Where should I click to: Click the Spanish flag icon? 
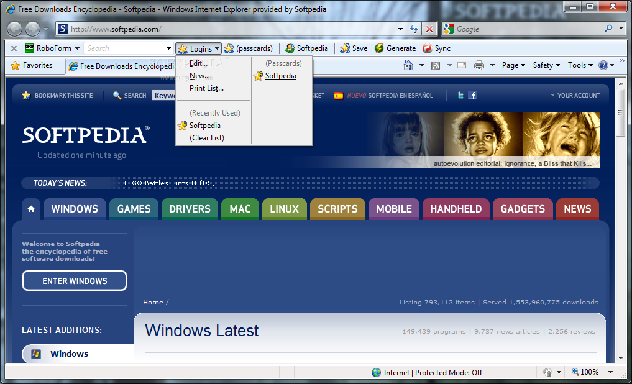pyautogui.click(x=339, y=96)
